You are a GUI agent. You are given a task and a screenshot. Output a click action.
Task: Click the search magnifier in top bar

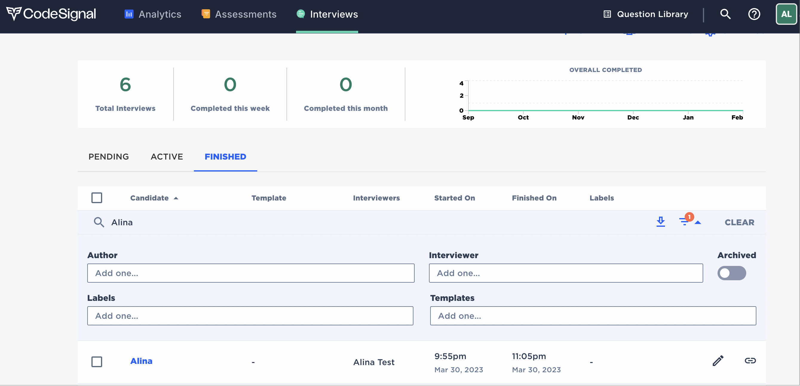725,14
